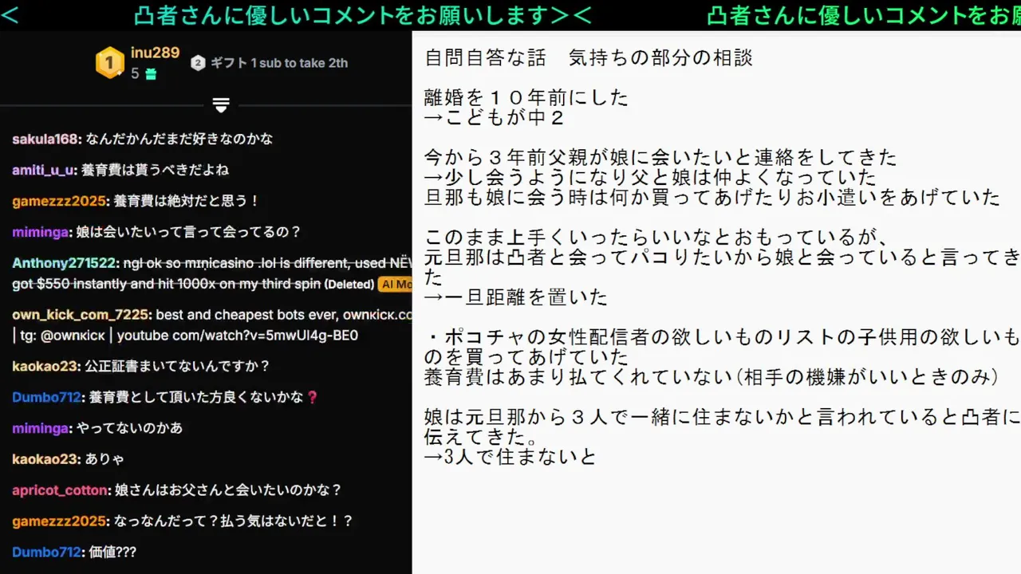Viewport: 1021px width, 574px height.
Task: Expand the leaderboard with the down arrow
Action: click(x=221, y=104)
